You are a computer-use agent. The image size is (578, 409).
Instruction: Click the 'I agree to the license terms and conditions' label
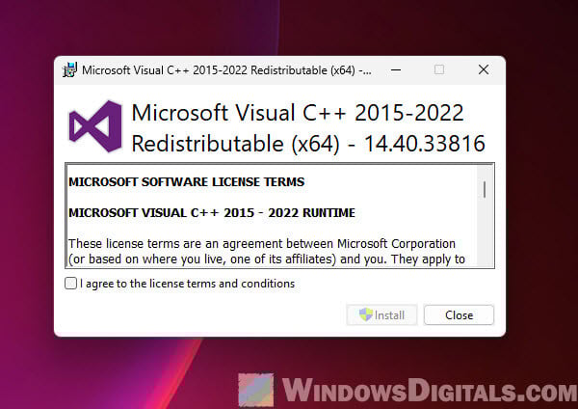[x=187, y=284]
